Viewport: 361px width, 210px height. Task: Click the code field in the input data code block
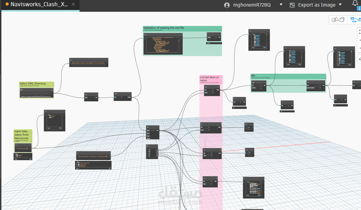tap(22, 148)
